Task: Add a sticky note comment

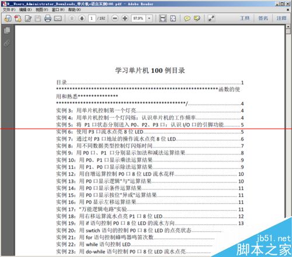Action: click(x=187, y=19)
